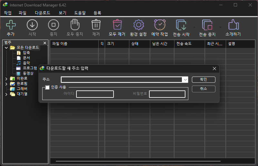
Task: Sort by the 남은 시간 column header
Action: coord(162,44)
